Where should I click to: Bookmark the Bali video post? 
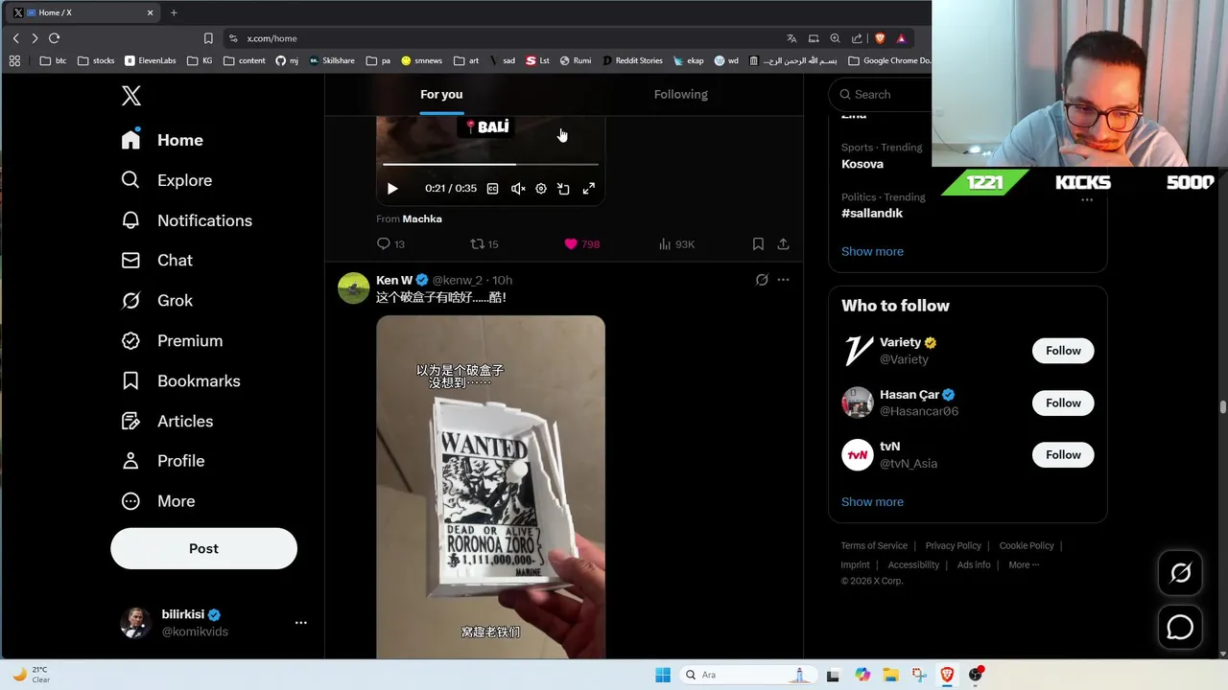point(758,244)
